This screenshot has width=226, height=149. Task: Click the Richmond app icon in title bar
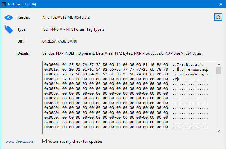(x=4, y=4)
